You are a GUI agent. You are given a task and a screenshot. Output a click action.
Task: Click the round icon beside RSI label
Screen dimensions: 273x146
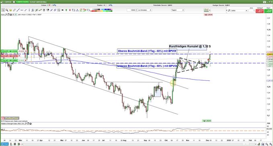point(31,124)
